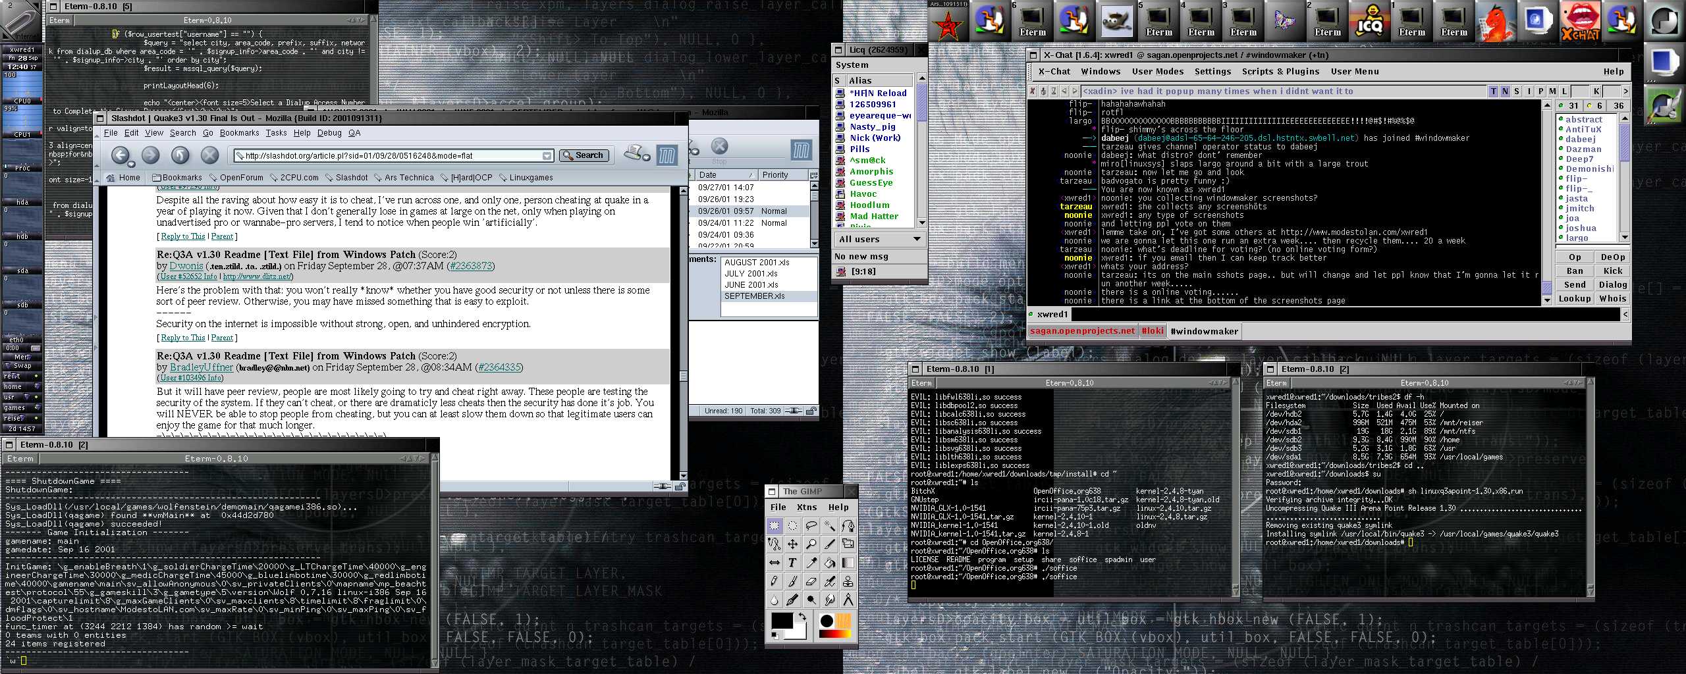
Task: Choose the Free Select lasso tool in GIMP
Action: pos(811,525)
